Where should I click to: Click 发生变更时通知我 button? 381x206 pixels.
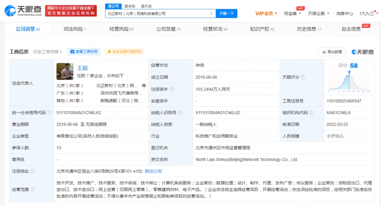tap(125, 52)
